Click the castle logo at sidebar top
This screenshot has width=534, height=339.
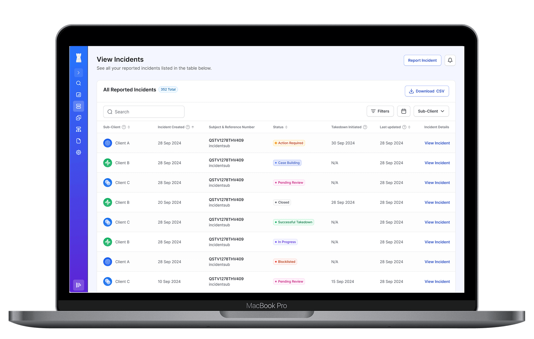[x=78, y=58]
